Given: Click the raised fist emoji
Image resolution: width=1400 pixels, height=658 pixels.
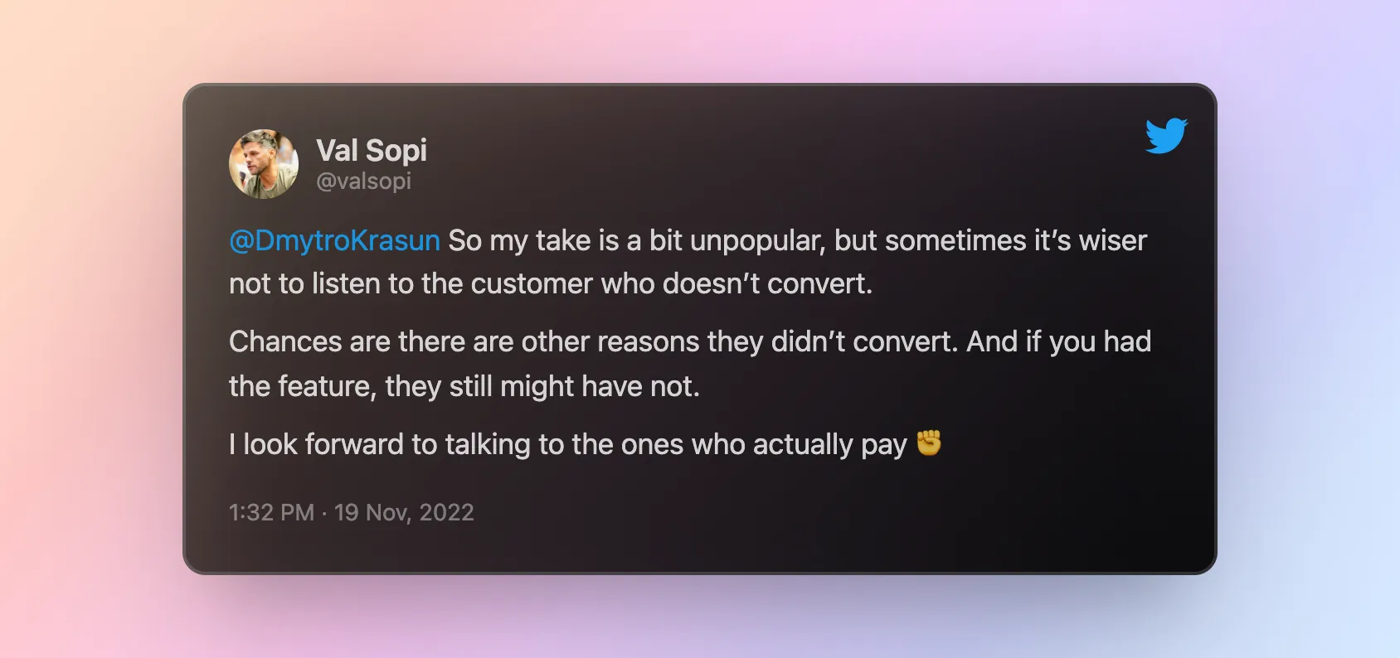Looking at the screenshot, I should pos(929,443).
